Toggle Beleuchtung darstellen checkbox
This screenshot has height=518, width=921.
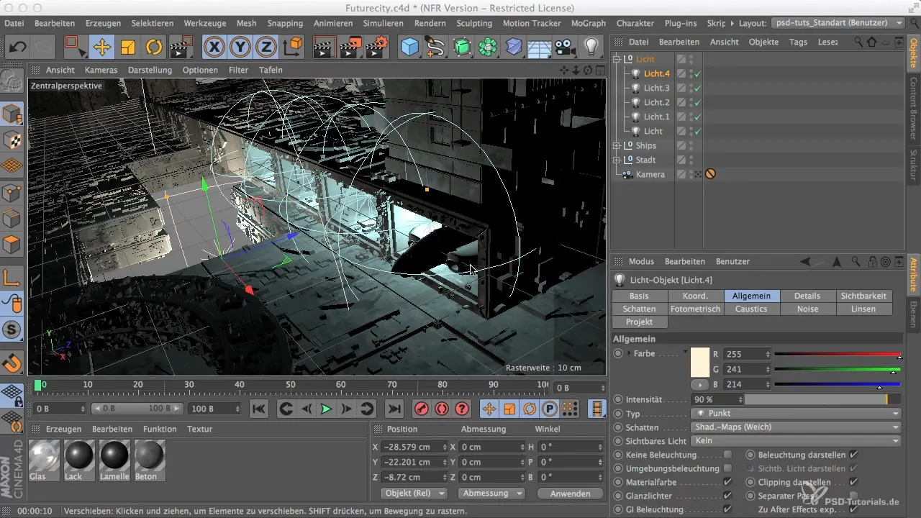(x=853, y=455)
